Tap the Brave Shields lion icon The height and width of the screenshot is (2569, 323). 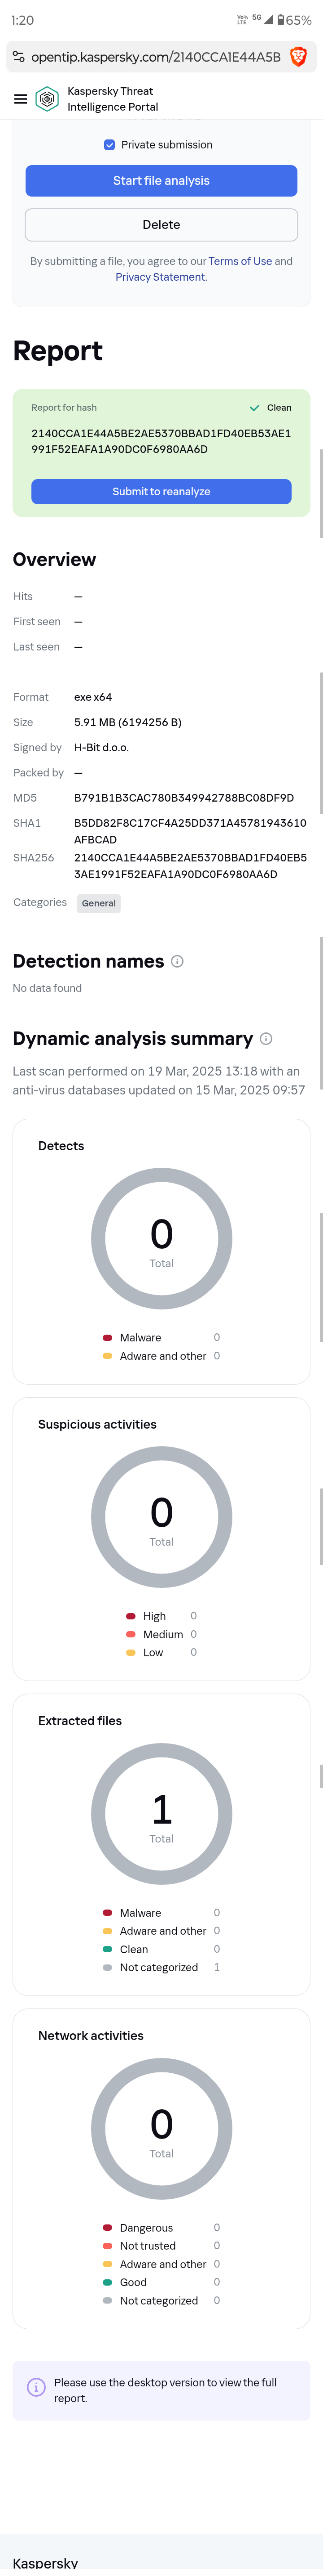297,57
